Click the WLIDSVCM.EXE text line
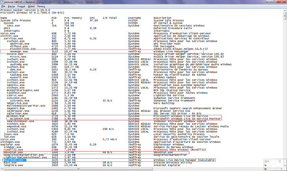 click(x=20, y=119)
